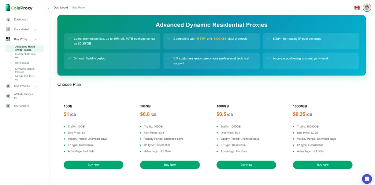This screenshot has width=375, height=185.
Task: Select Residential Proxies in sidebar
Action: 25,55
